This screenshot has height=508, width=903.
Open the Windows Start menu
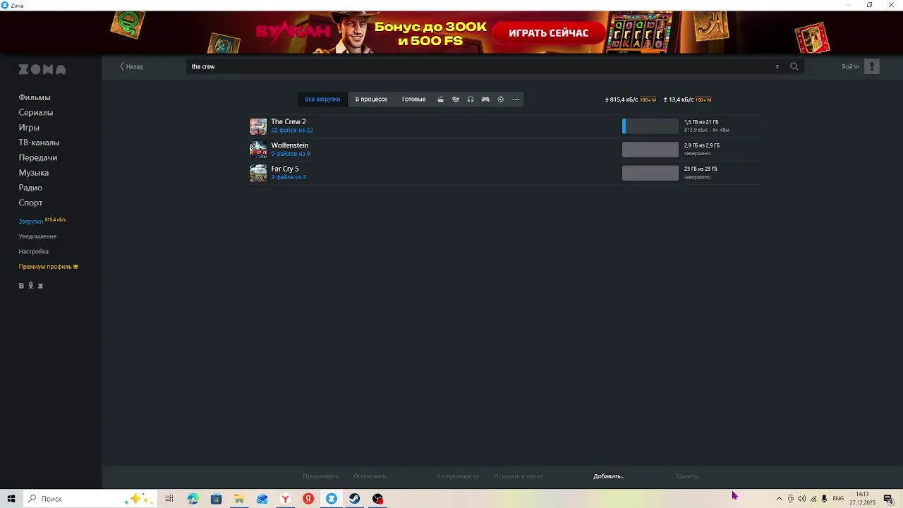(11, 499)
